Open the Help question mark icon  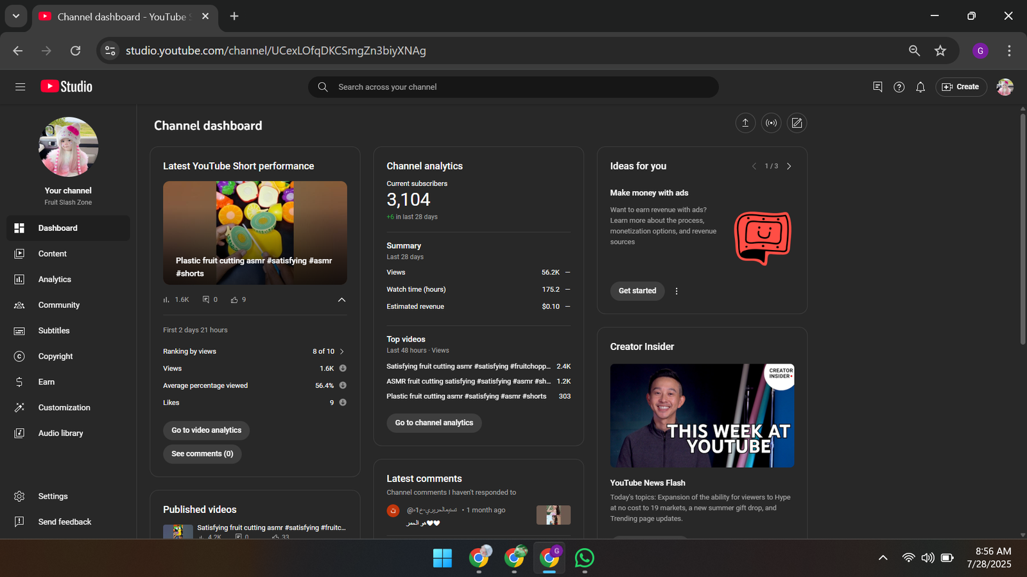tap(899, 87)
